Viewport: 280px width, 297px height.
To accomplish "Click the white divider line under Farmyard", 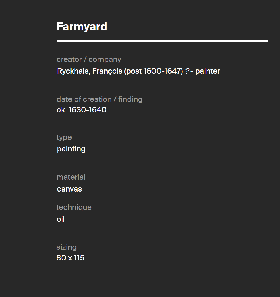I will coord(162,41).
